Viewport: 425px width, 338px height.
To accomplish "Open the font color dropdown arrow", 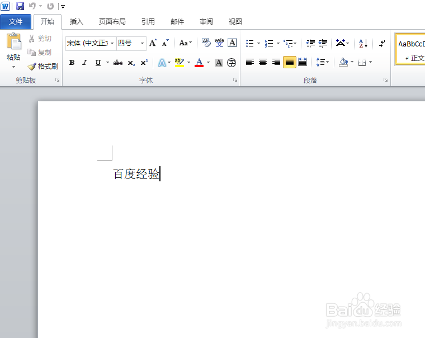I will click(208, 63).
